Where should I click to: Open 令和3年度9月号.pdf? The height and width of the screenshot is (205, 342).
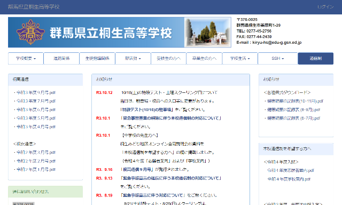36,92
